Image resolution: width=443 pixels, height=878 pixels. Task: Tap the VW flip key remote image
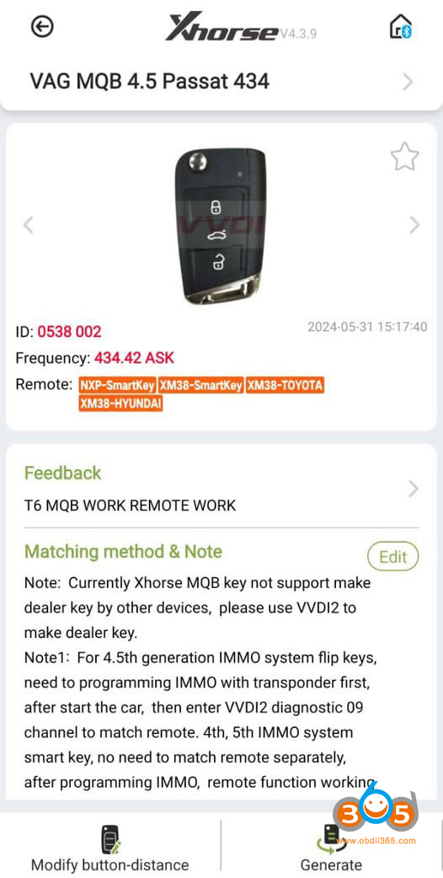tap(221, 226)
